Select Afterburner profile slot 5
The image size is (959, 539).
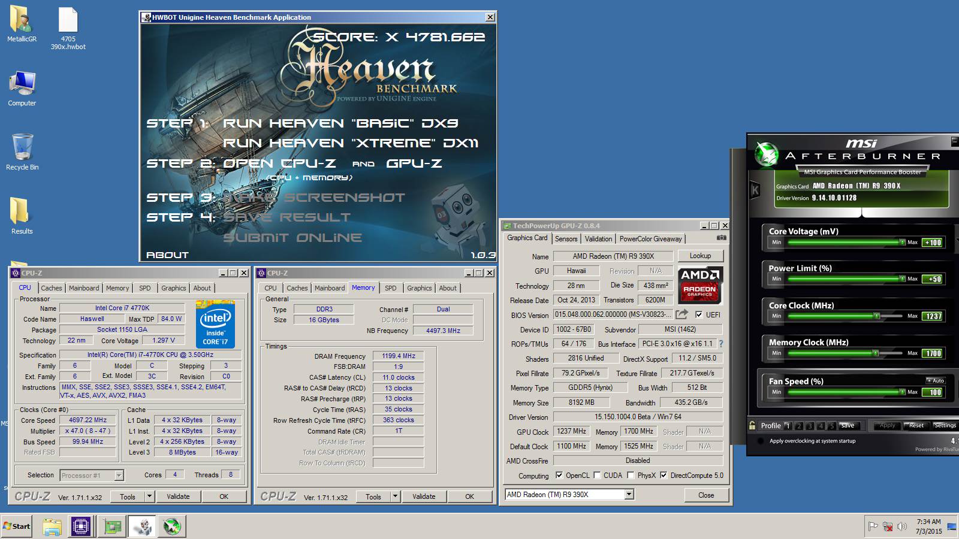(x=831, y=426)
